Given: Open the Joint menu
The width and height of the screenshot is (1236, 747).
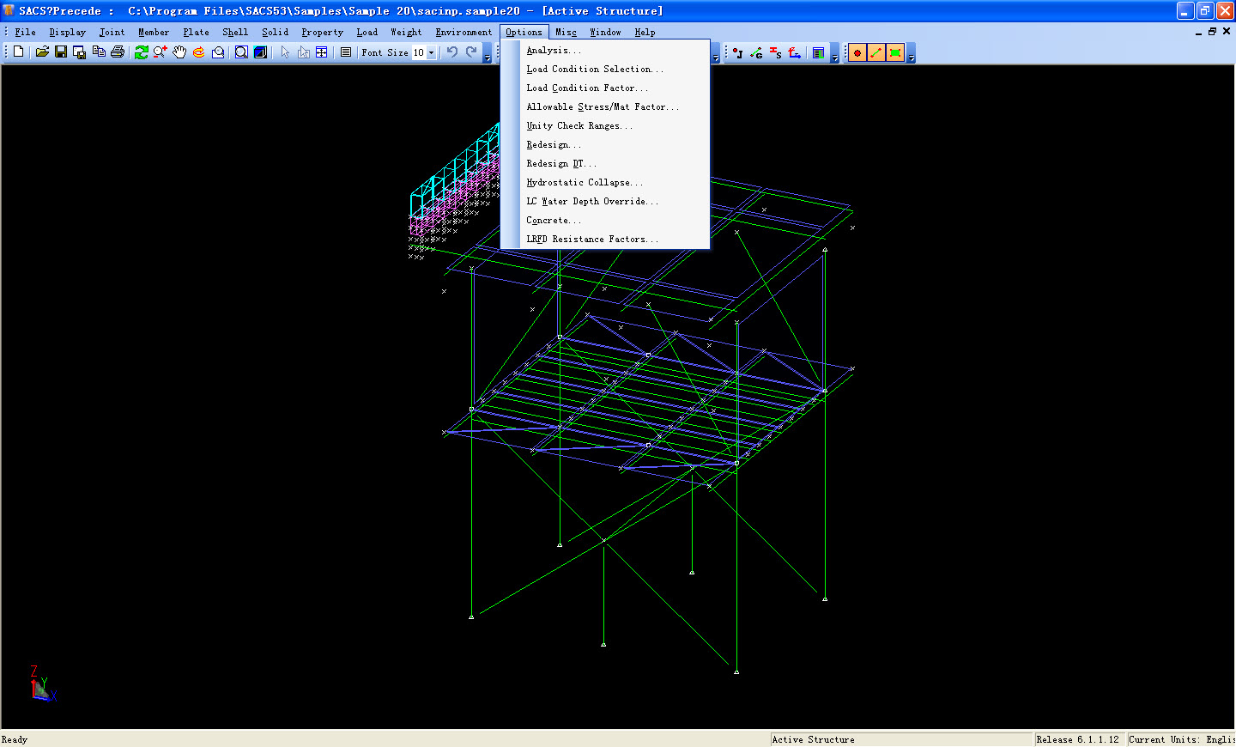Looking at the screenshot, I should click(x=112, y=32).
